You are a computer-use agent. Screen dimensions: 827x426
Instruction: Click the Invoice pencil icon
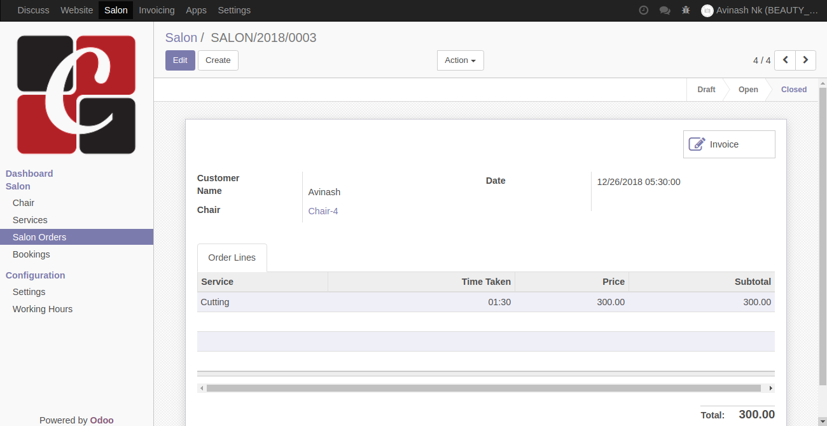point(697,144)
